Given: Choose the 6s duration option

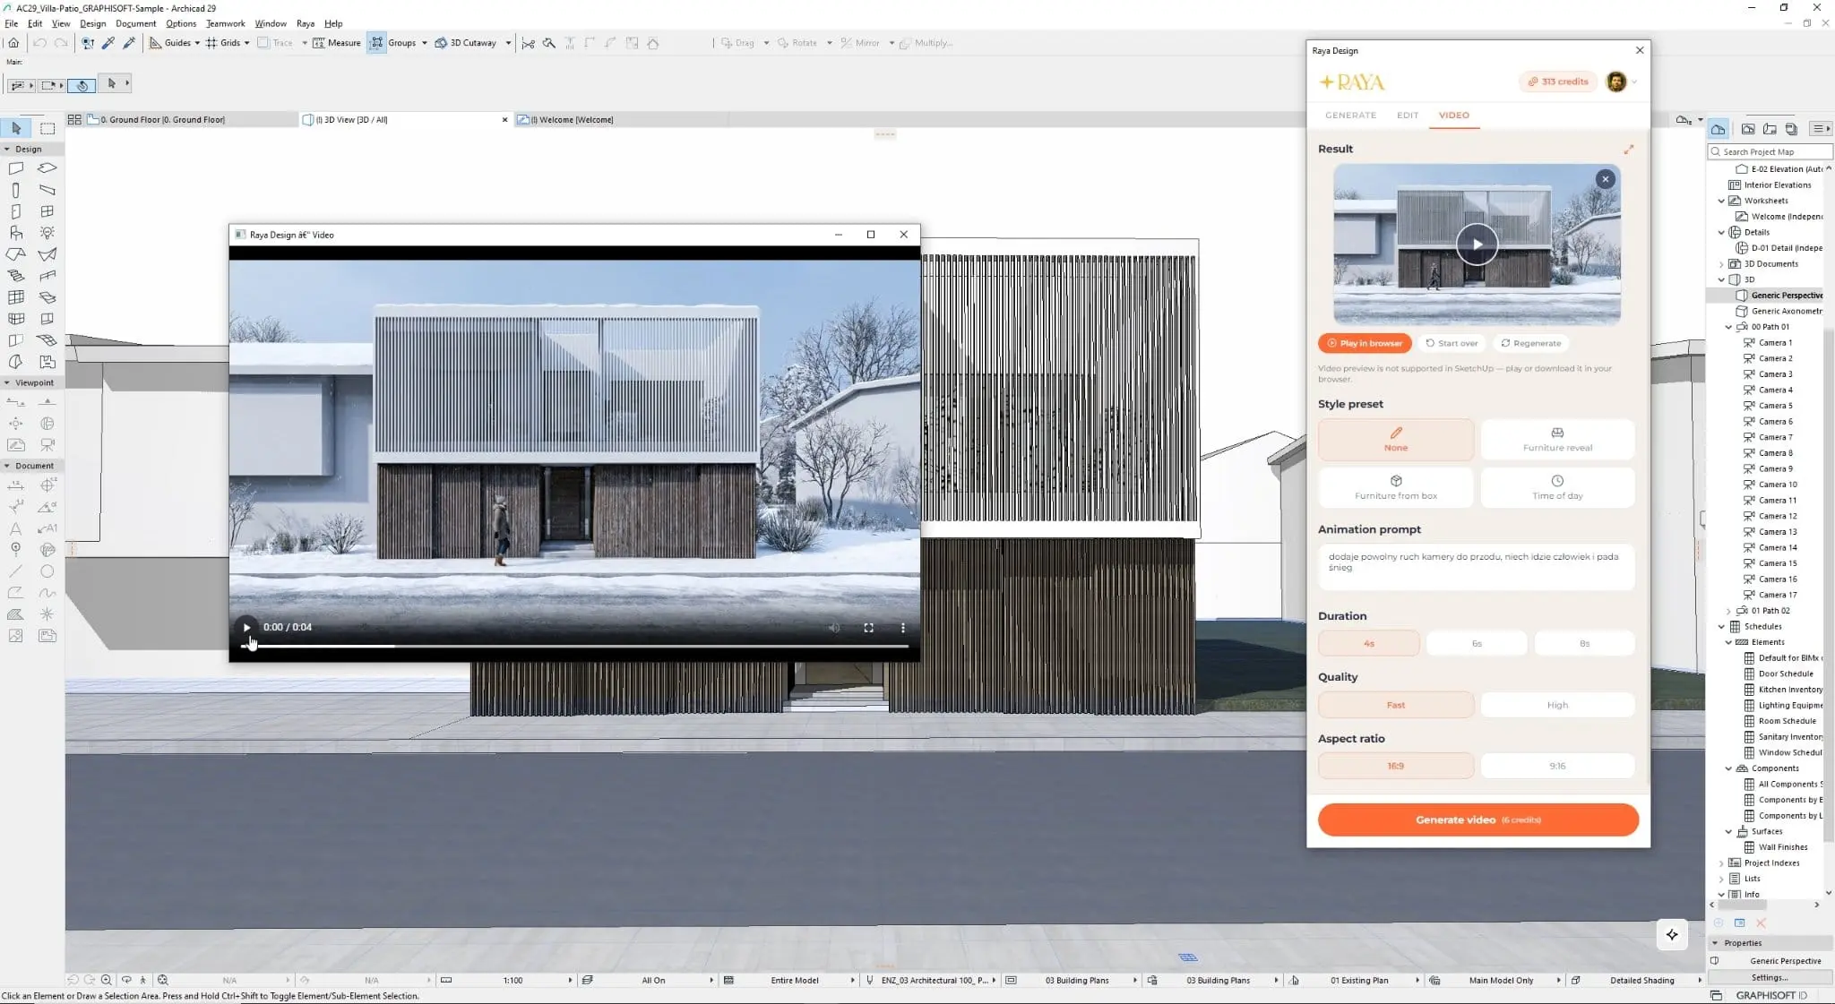Looking at the screenshot, I should 1477,643.
